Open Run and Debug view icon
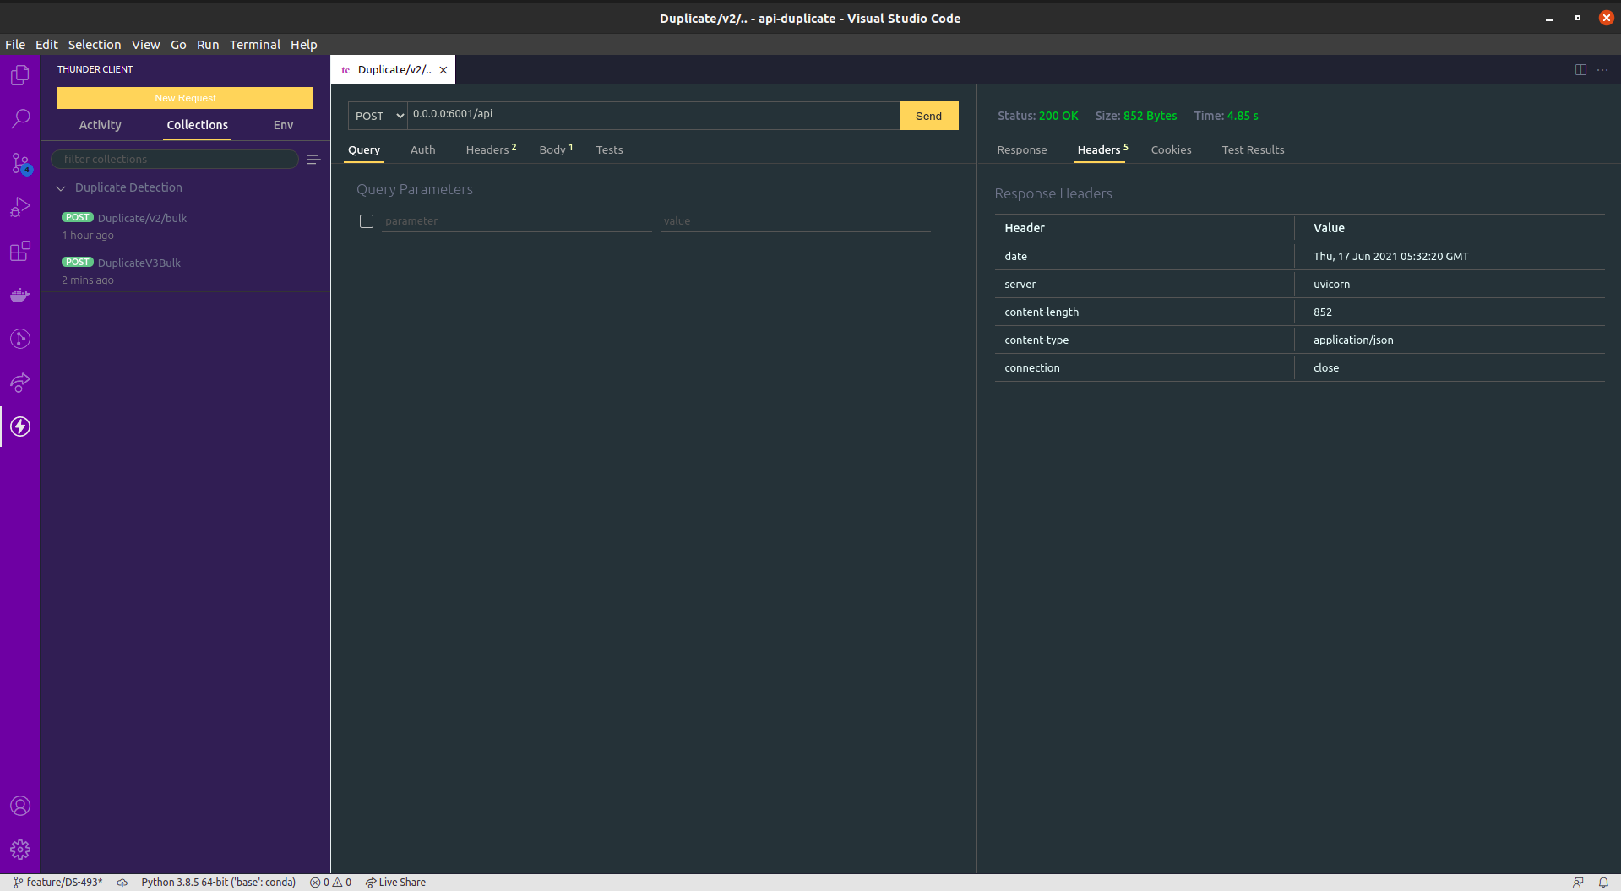The width and height of the screenshot is (1621, 891). [x=20, y=207]
